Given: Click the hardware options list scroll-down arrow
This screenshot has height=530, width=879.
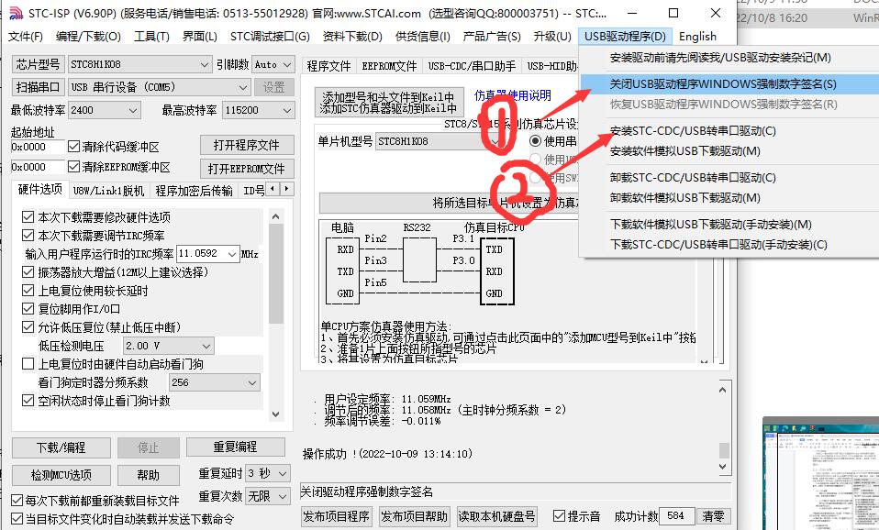Looking at the screenshot, I should (275, 414).
